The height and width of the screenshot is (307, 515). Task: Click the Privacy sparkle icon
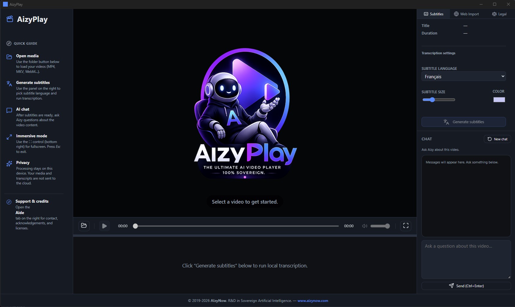pos(9,164)
